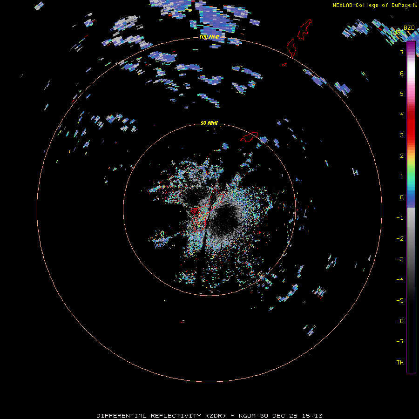Click the 0 value on the color scale
Image resolution: width=419 pixels, height=419 pixels.
point(402,197)
